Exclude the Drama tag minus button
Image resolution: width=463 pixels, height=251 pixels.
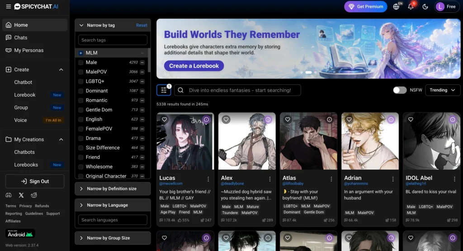click(x=142, y=138)
